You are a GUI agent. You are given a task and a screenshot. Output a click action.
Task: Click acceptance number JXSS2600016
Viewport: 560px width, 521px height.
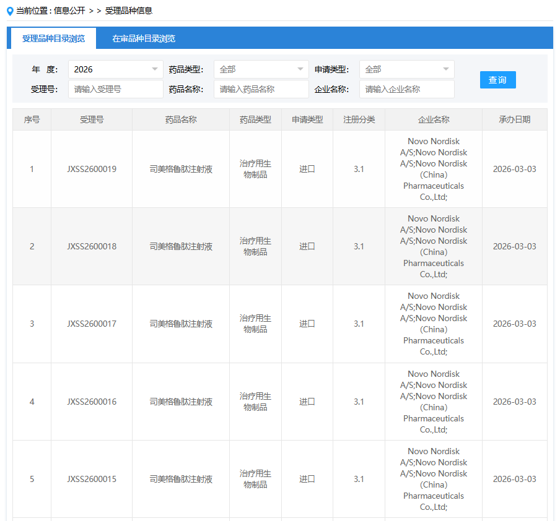(x=92, y=402)
